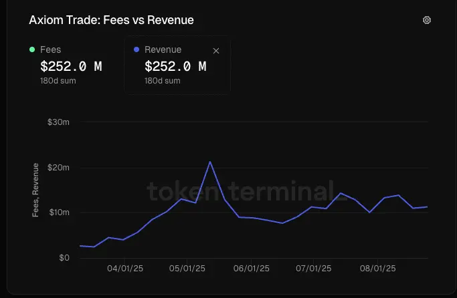Viewport: 457px width, 298px height.
Task: Click the revenue peak above $20m in May
Action: [x=210, y=162]
